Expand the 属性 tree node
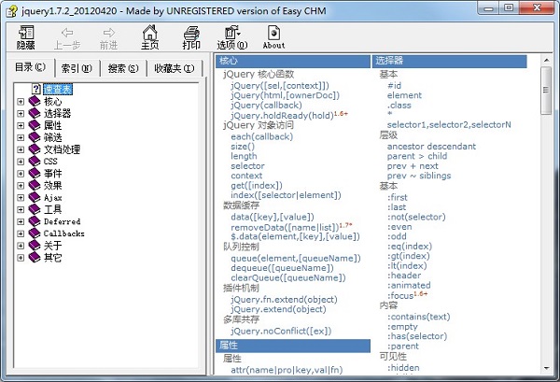Screen dimensions: 560x382 coord(21,125)
